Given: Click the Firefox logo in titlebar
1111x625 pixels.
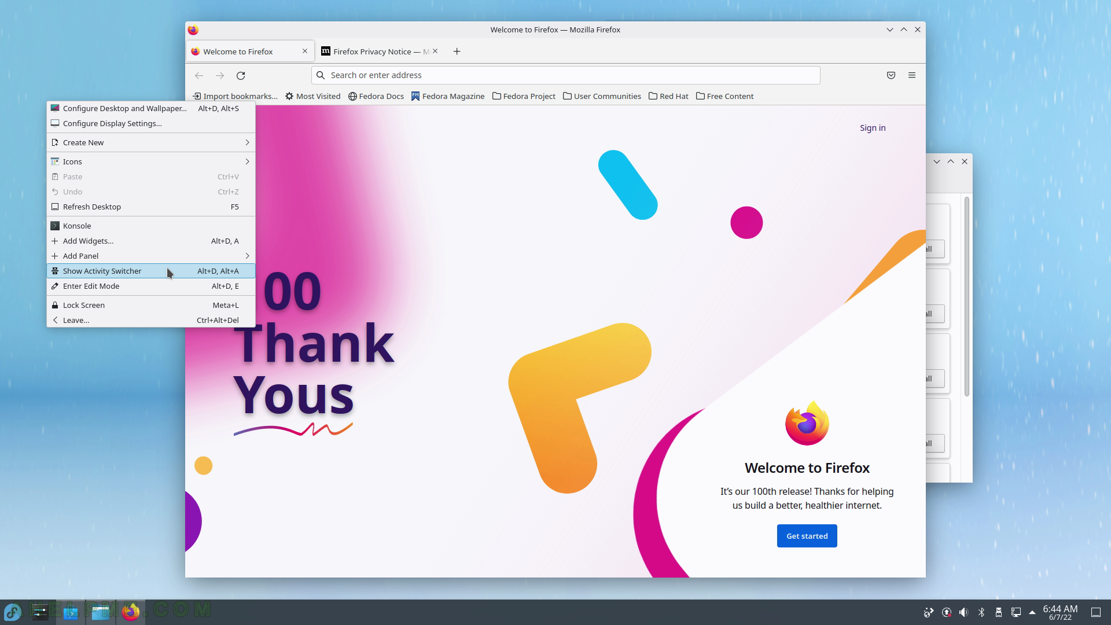Looking at the screenshot, I should click(x=193, y=30).
